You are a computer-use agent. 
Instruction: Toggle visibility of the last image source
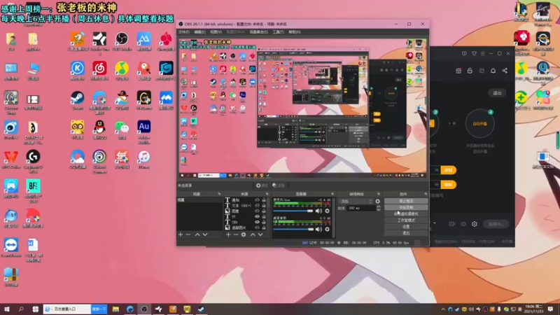point(257,227)
